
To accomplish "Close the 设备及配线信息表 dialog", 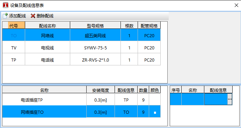I will pyautogui.click(x=236, y=5).
